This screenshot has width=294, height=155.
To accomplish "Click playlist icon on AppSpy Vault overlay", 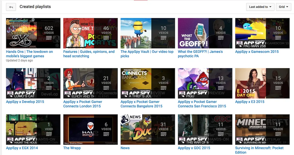I will coord(164,38).
